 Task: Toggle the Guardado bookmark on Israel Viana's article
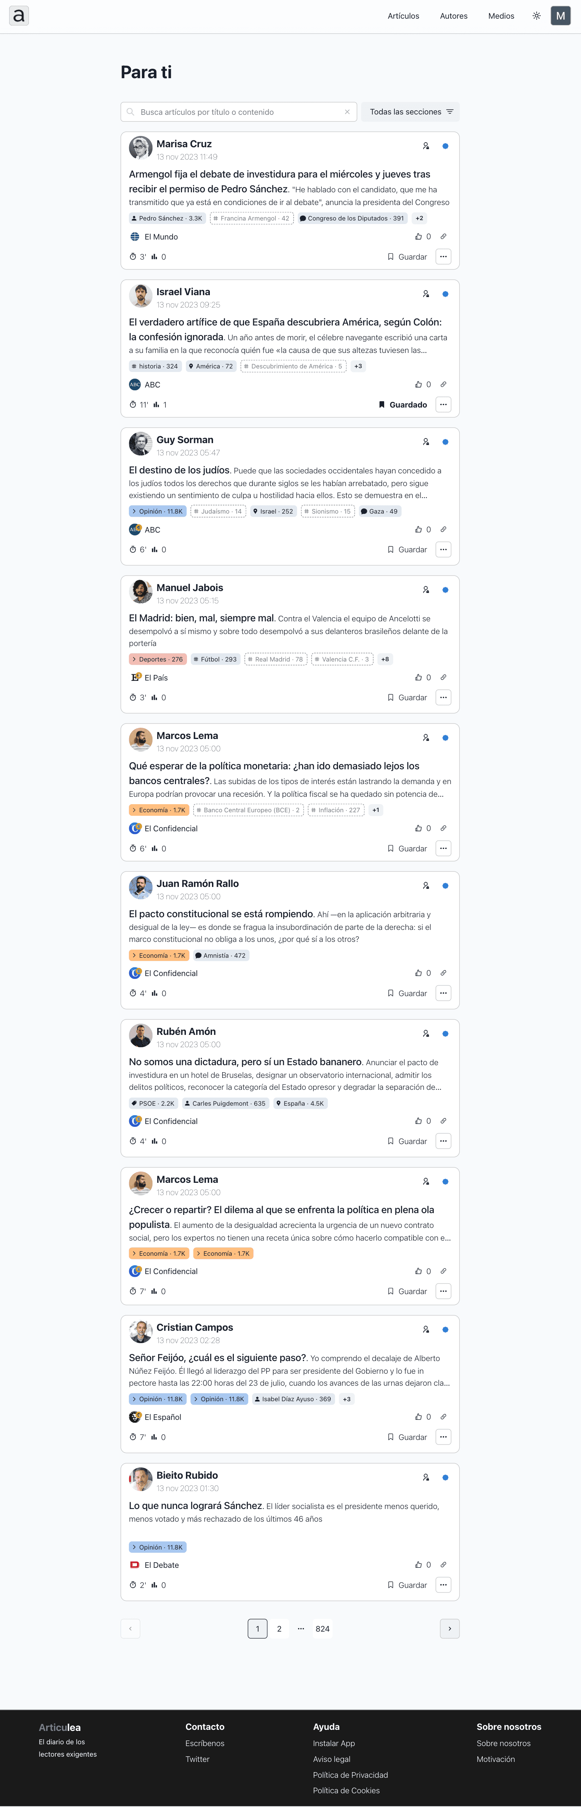pyautogui.click(x=403, y=405)
